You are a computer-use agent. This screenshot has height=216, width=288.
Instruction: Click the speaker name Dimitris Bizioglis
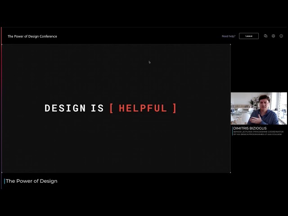click(250, 128)
